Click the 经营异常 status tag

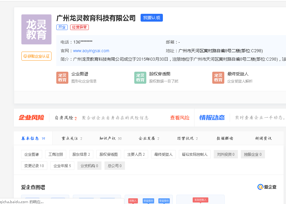[79, 27]
